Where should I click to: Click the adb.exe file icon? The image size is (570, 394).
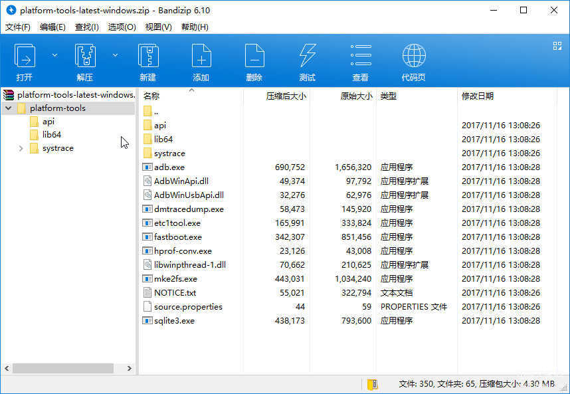pyautogui.click(x=147, y=167)
